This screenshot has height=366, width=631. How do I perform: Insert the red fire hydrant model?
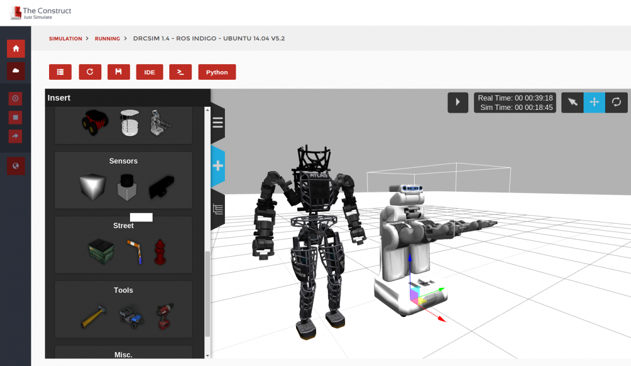160,252
